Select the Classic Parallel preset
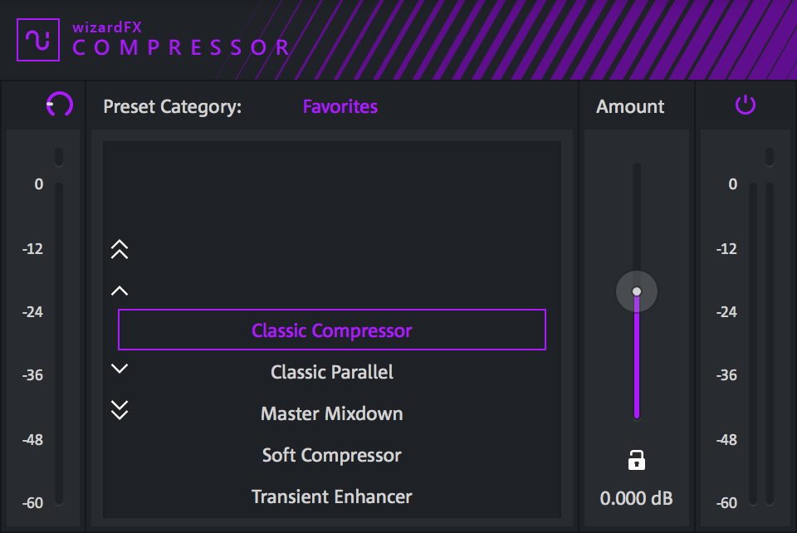797x533 pixels. pos(332,372)
